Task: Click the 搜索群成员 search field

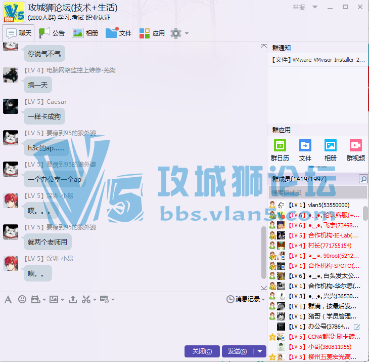Action: coord(318,192)
